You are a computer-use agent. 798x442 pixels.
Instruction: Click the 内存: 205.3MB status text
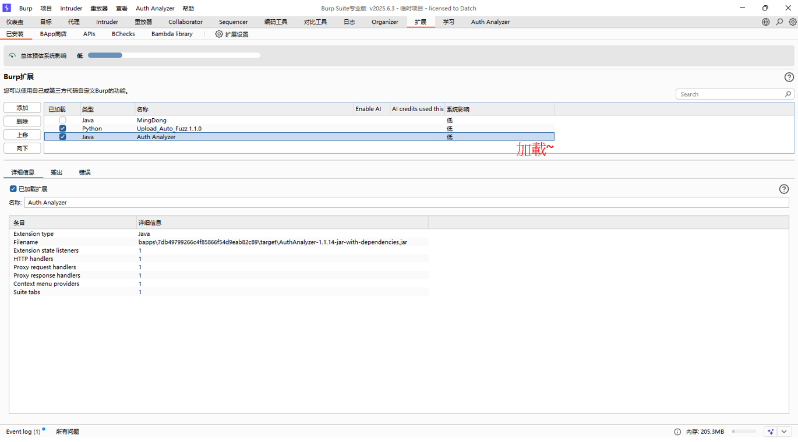[x=705, y=432]
